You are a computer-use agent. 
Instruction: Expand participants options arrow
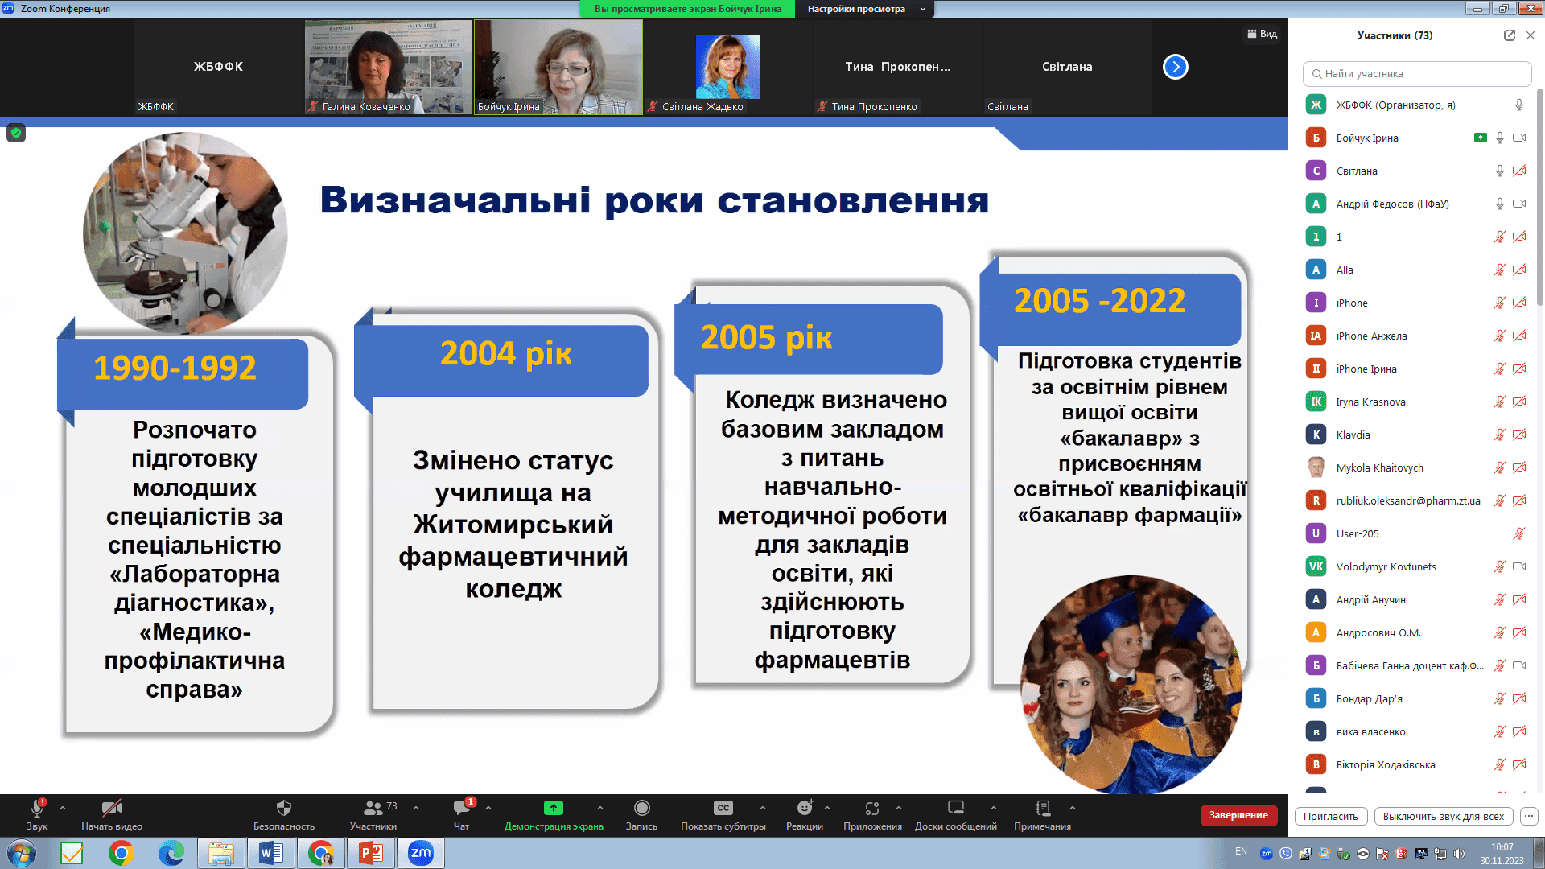point(416,808)
